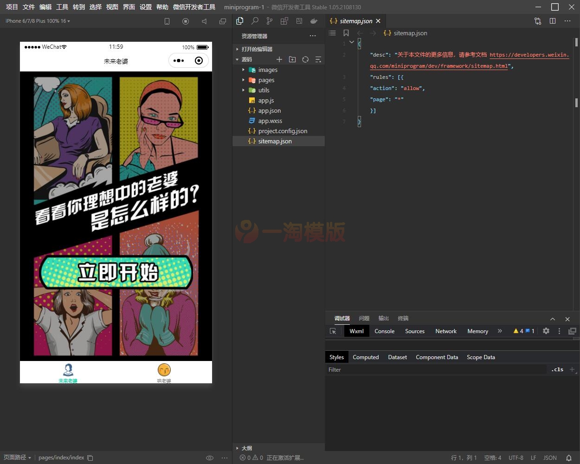The width and height of the screenshot is (580, 464).
Task: Toggle the preview eye icon in the status bar
Action: (x=210, y=458)
